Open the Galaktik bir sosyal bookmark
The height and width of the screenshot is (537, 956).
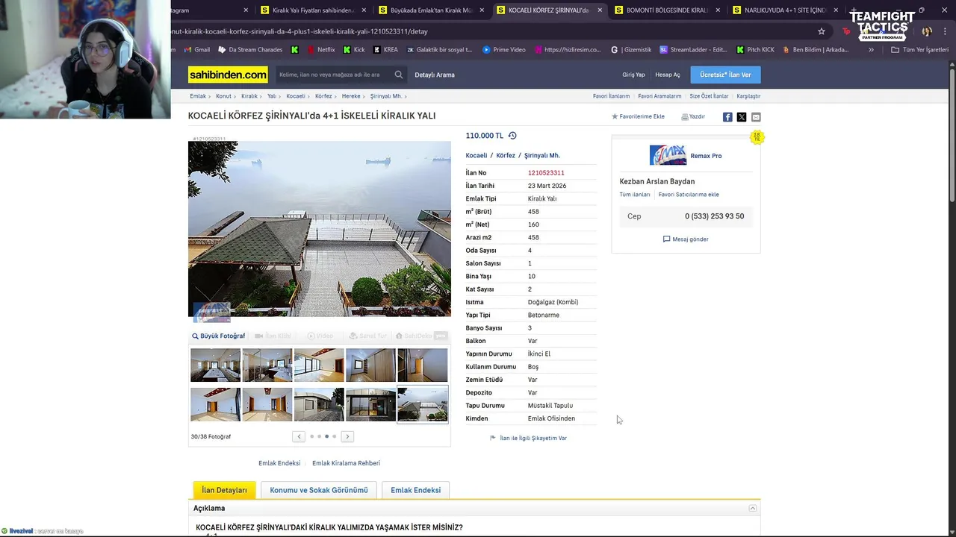tap(439, 50)
